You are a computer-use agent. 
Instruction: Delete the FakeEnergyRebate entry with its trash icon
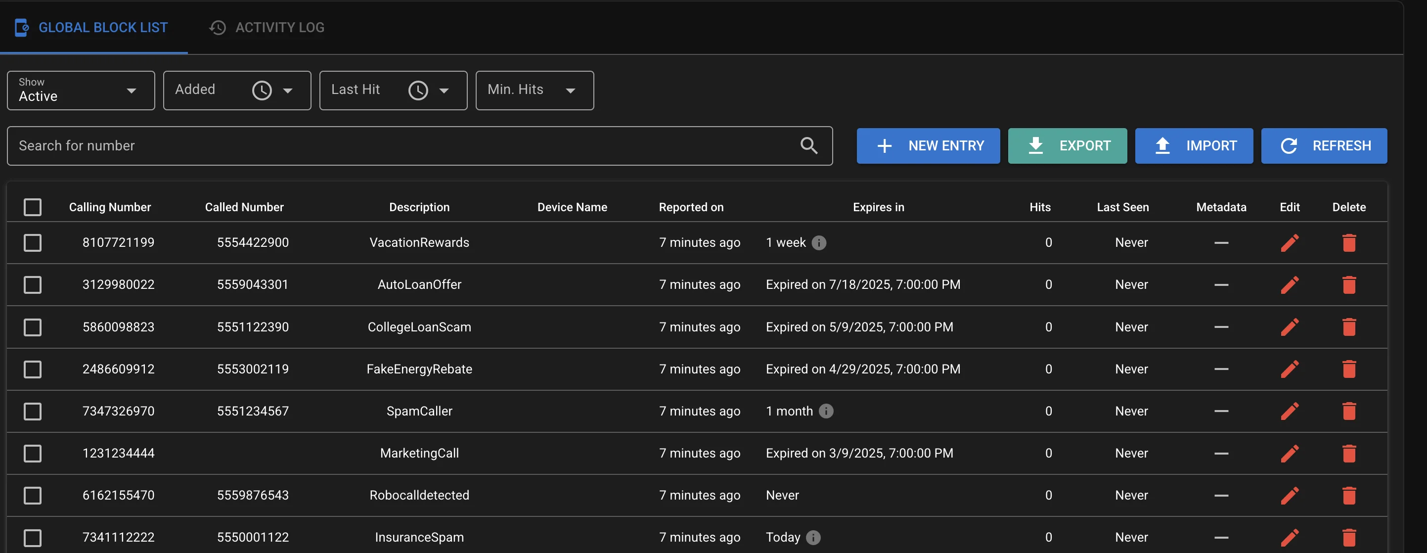pos(1349,369)
